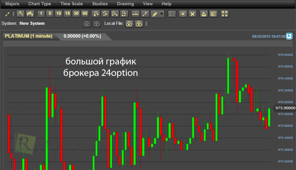Set 60 minute time scale

(x=85, y=14)
